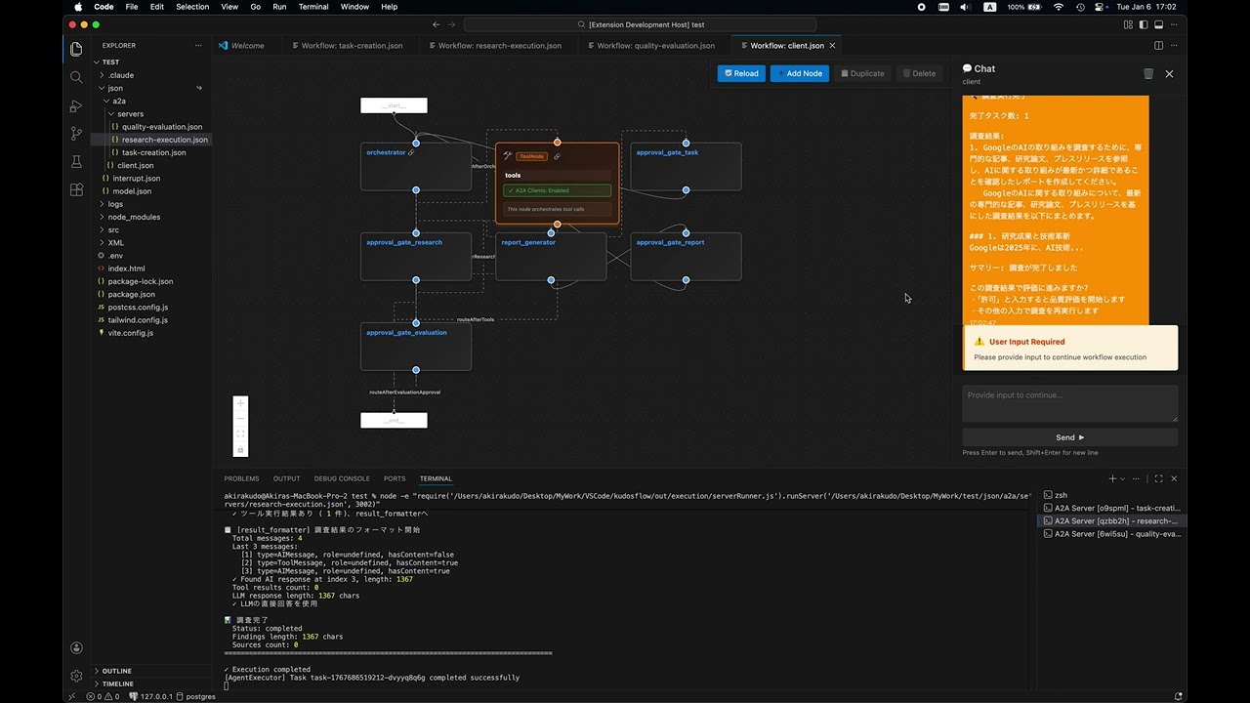Clear chat with the trash icon
Image resolution: width=1250 pixels, height=703 pixels.
point(1148,73)
